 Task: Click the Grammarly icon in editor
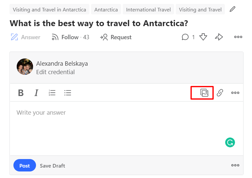point(230,142)
